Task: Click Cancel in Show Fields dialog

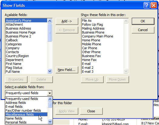Action: (143, 30)
